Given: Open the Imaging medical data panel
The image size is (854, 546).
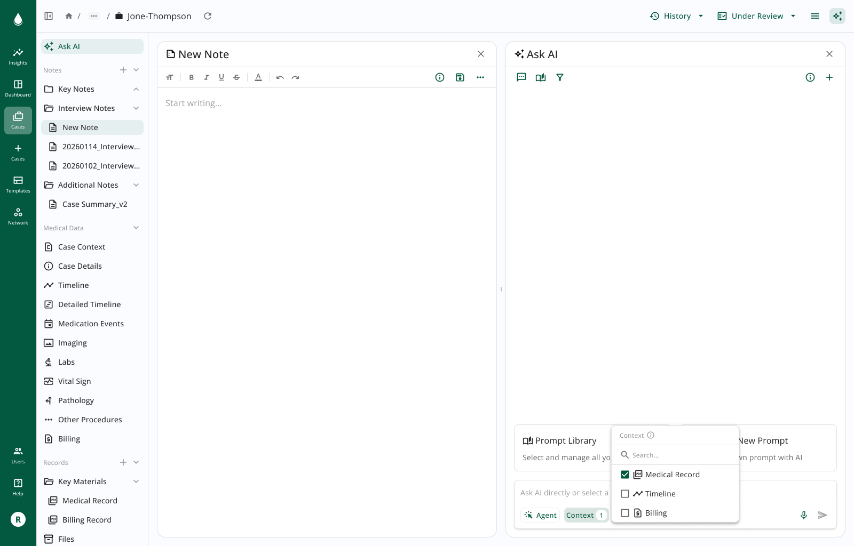Looking at the screenshot, I should (x=72, y=342).
